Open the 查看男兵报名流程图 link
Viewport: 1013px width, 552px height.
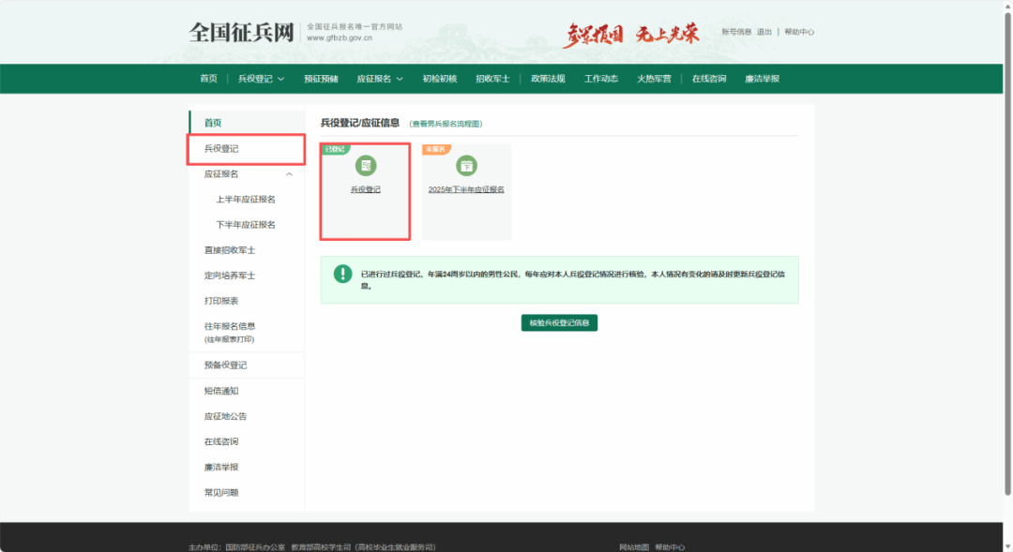(446, 124)
